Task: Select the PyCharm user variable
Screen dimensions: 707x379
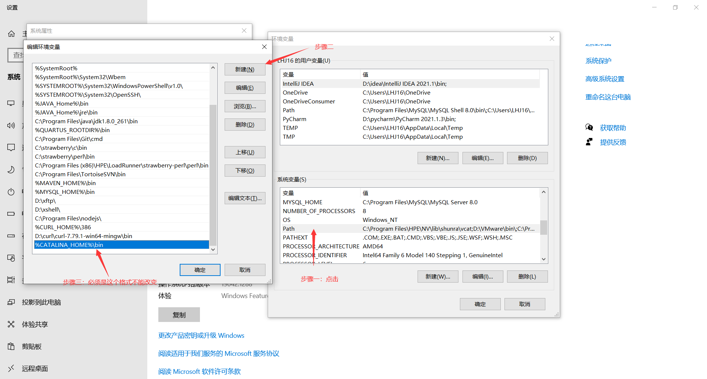Action: tap(410, 119)
